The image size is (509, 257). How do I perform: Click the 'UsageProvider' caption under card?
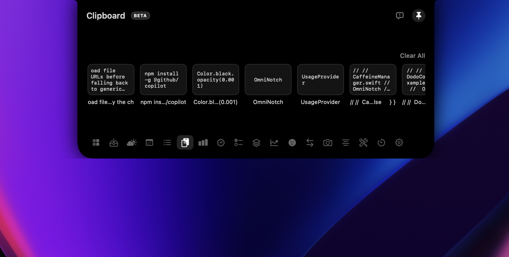tap(321, 102)
